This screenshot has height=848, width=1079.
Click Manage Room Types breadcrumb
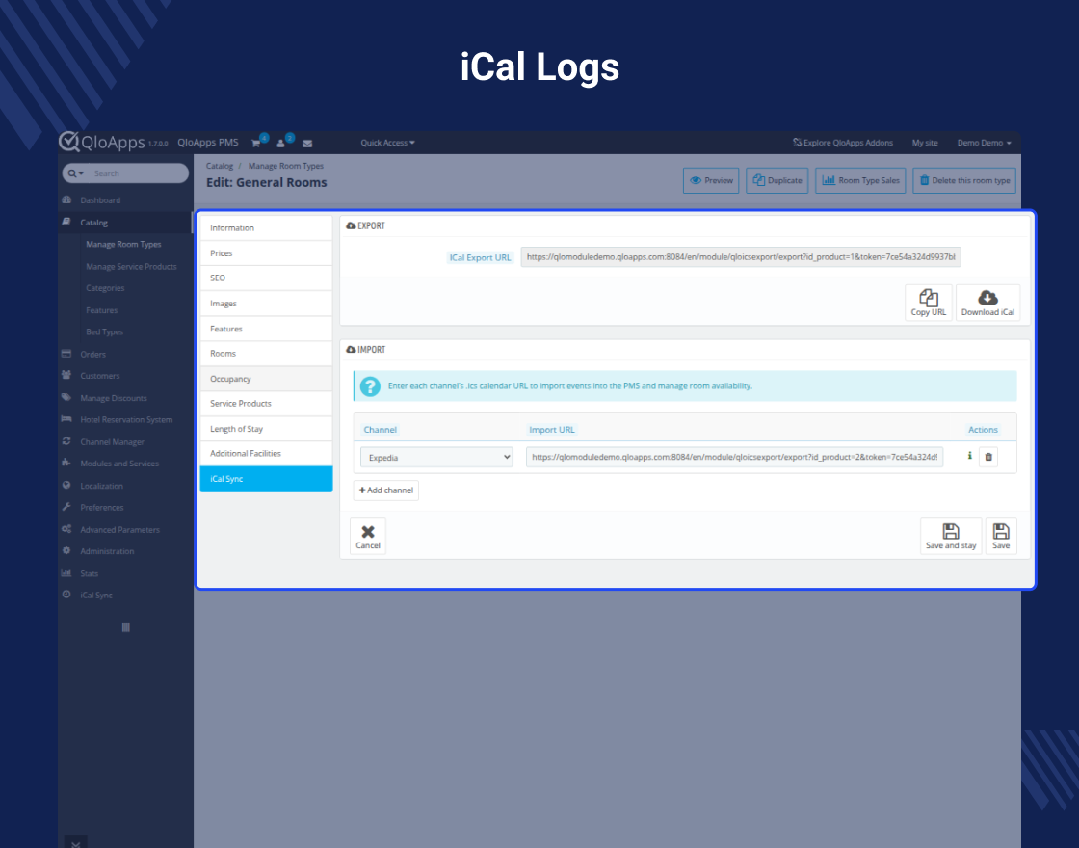[285, 166]
